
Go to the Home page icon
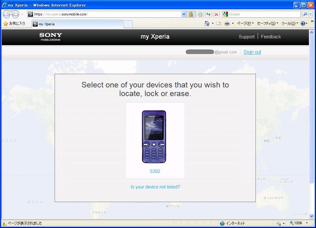pos(207,23)
